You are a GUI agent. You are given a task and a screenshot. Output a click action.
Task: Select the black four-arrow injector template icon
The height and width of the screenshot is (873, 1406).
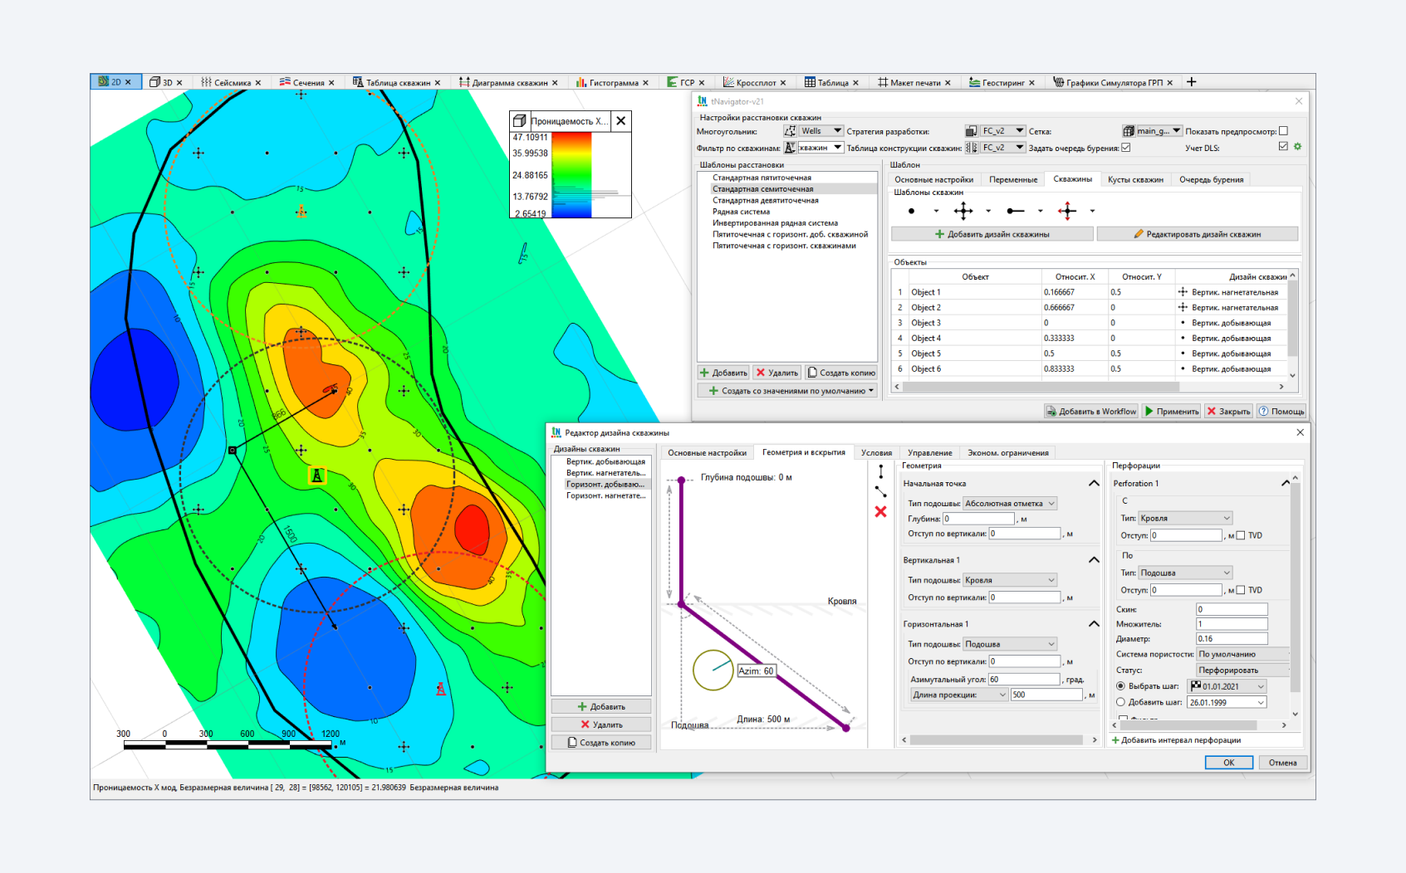coord(963,211)
